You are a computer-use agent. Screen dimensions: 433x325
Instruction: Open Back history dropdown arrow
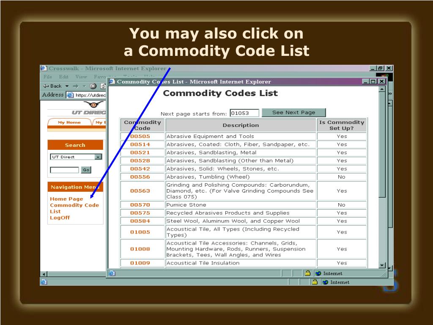click(67, 86)
